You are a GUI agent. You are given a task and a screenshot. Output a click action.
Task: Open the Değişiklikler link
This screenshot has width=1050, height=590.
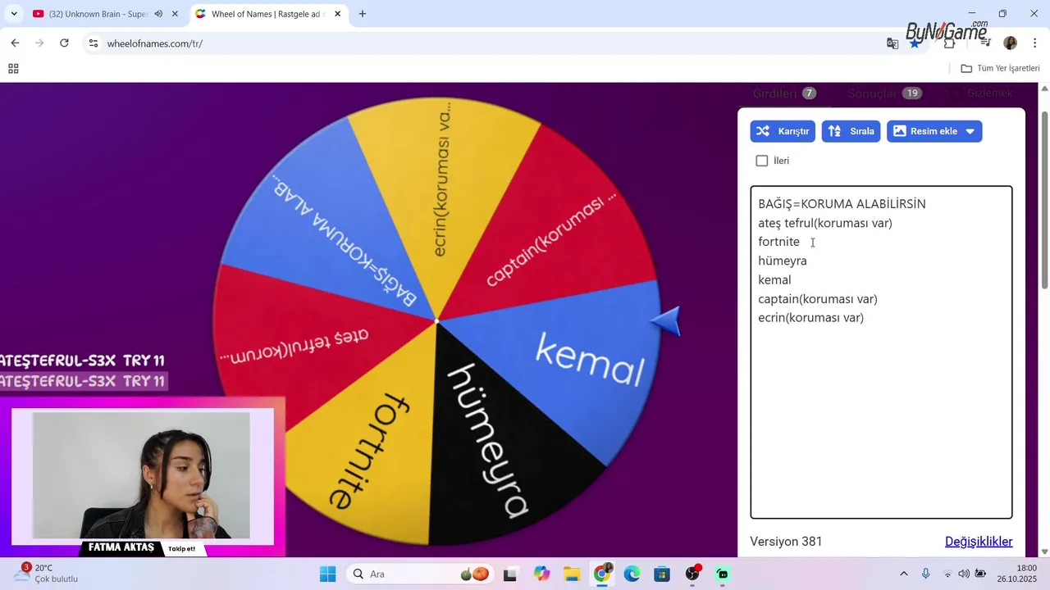click(x=979, y=542)
